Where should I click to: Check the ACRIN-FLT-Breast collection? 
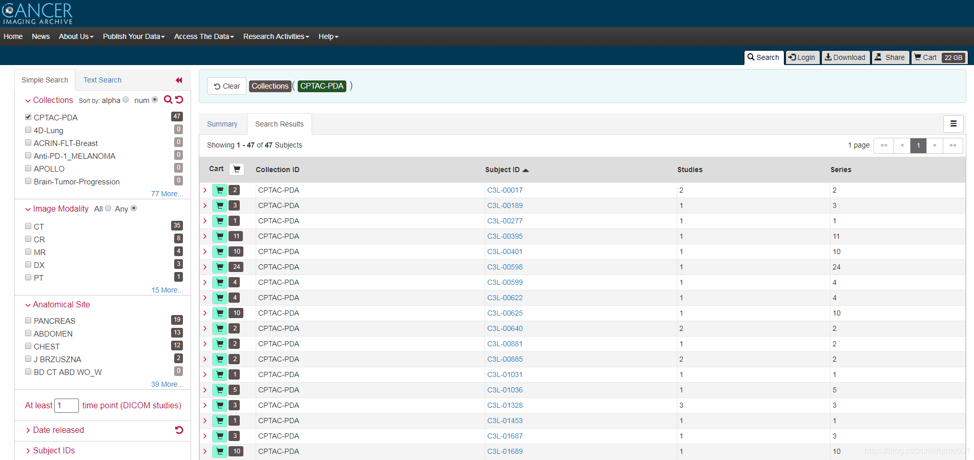coord(28,142)
